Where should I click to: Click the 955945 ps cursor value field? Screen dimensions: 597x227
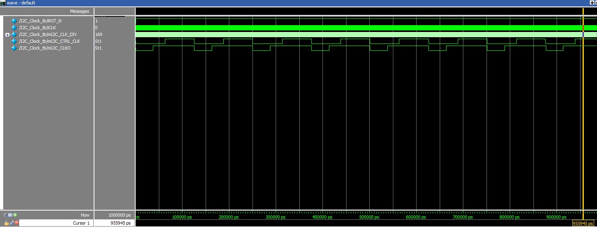[x=114, y=223]
